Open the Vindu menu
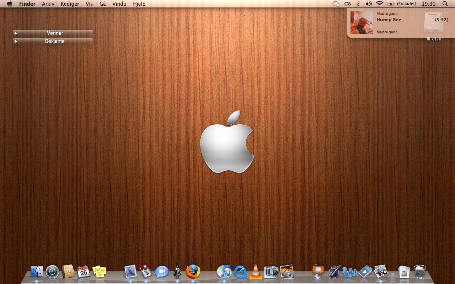The height and width of the screenshot is (284, 455). click(x=119, y=4)
